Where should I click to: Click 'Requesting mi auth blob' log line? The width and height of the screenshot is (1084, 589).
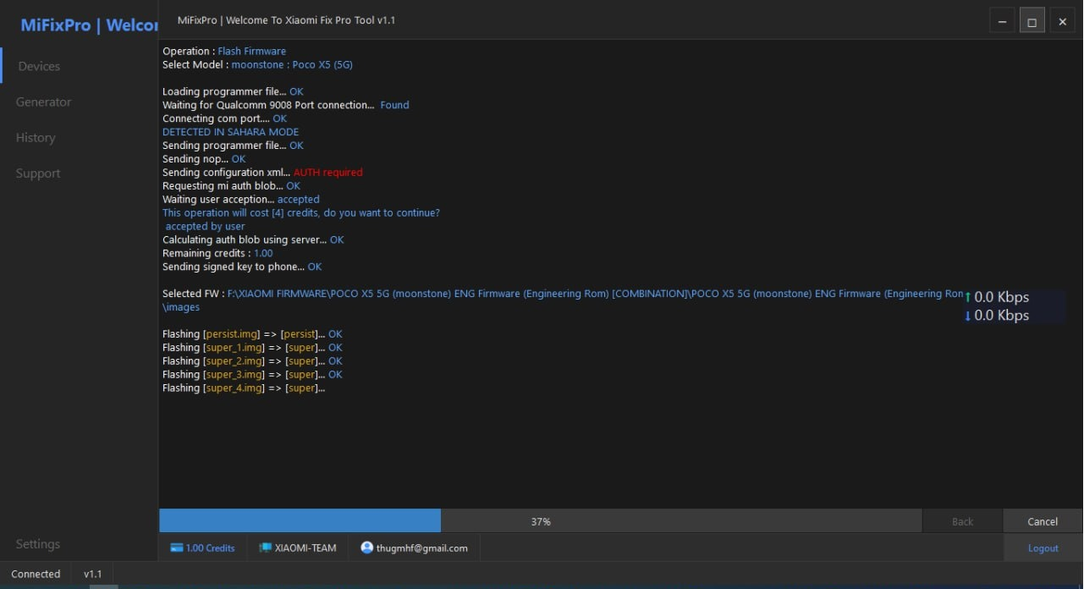pyautogui.click(x=231, y=186)
